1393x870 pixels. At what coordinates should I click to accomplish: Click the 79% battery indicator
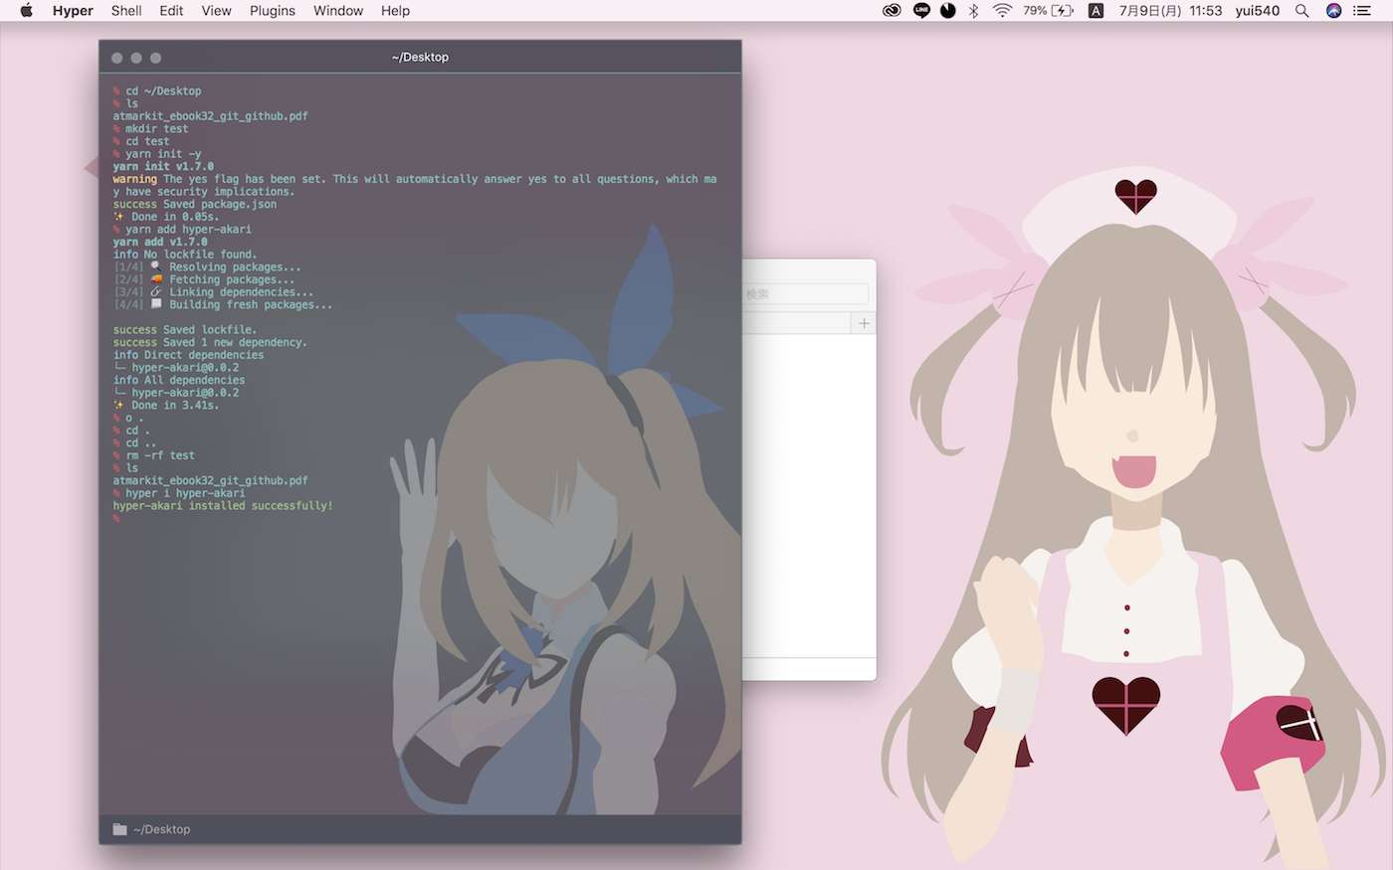pyautogui.click(x=1048, y=11)
